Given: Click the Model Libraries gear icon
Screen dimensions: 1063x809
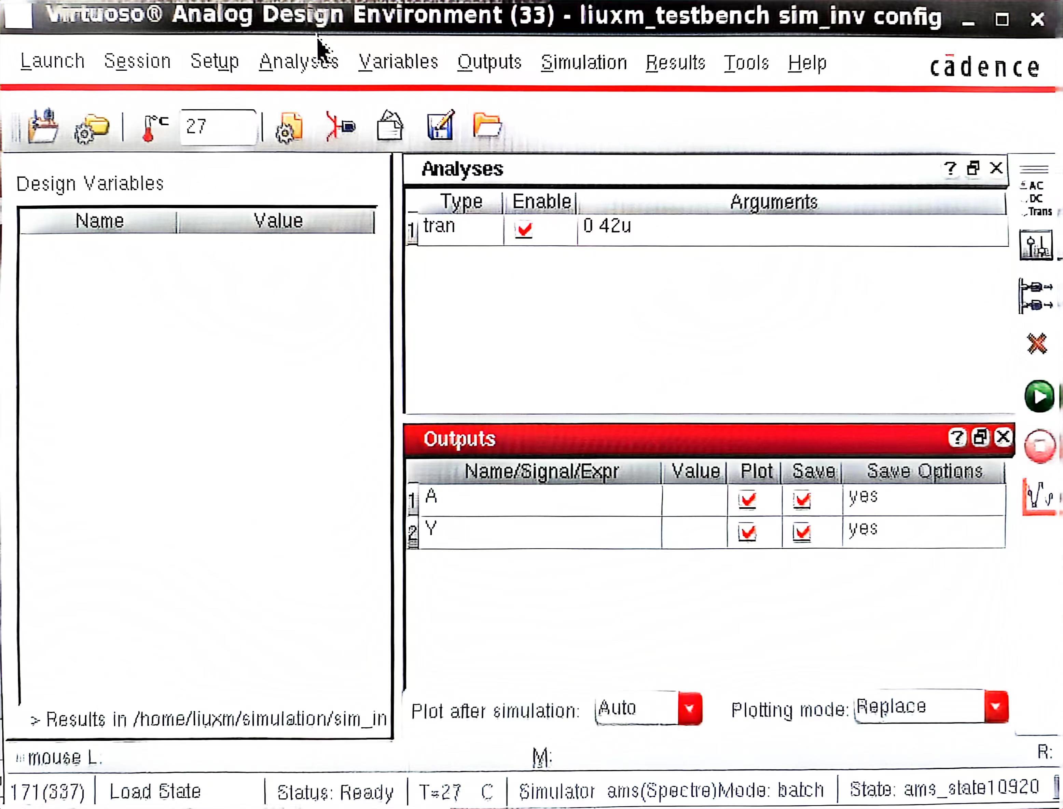Looking at the screenshot, I should pos(289,128).
